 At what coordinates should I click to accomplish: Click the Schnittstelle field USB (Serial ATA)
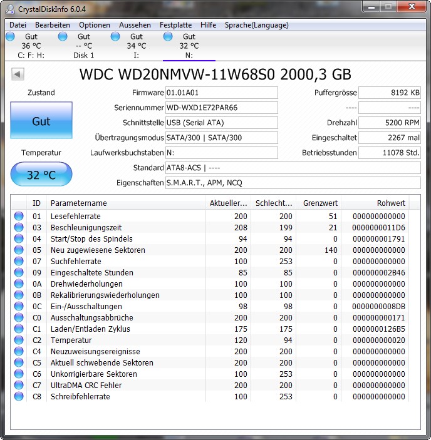click(x=222, y=123)
